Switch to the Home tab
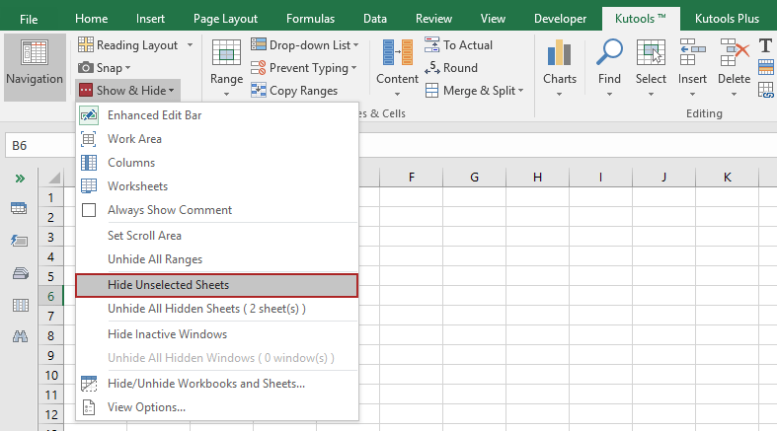The height and width of the screenshot is (431, 777). pos(91,19)
